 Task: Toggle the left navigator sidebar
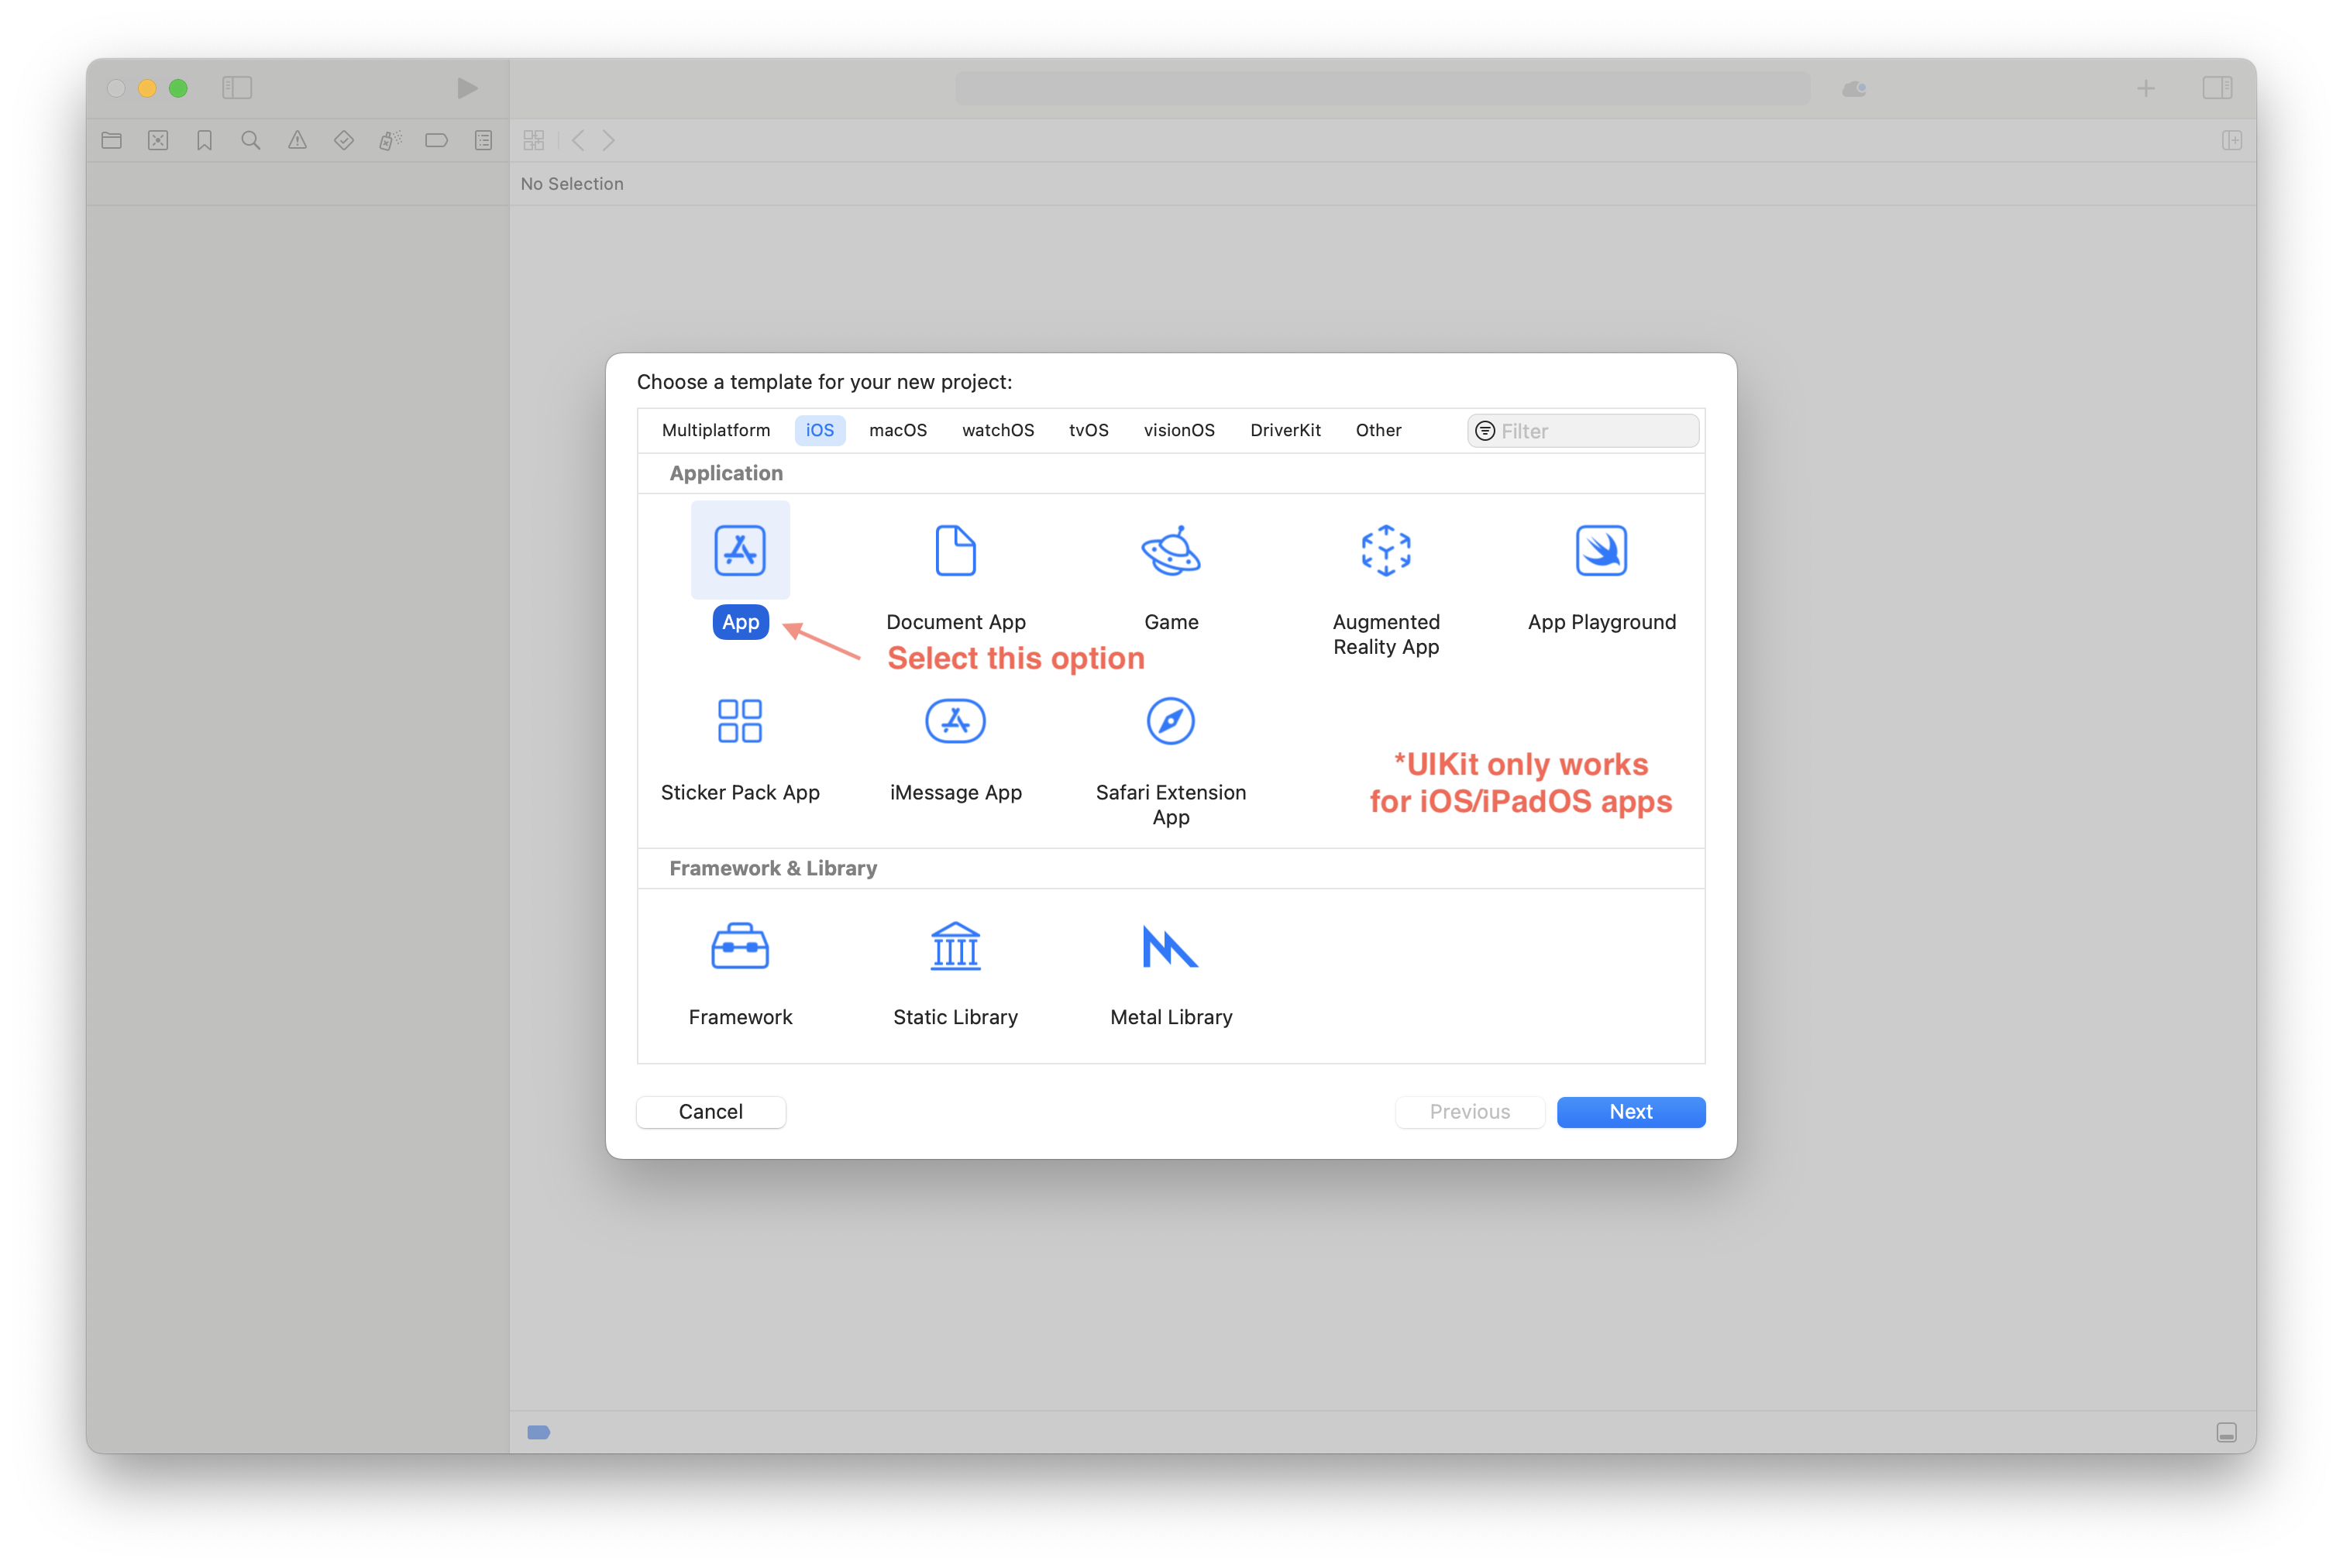(237, 88)
